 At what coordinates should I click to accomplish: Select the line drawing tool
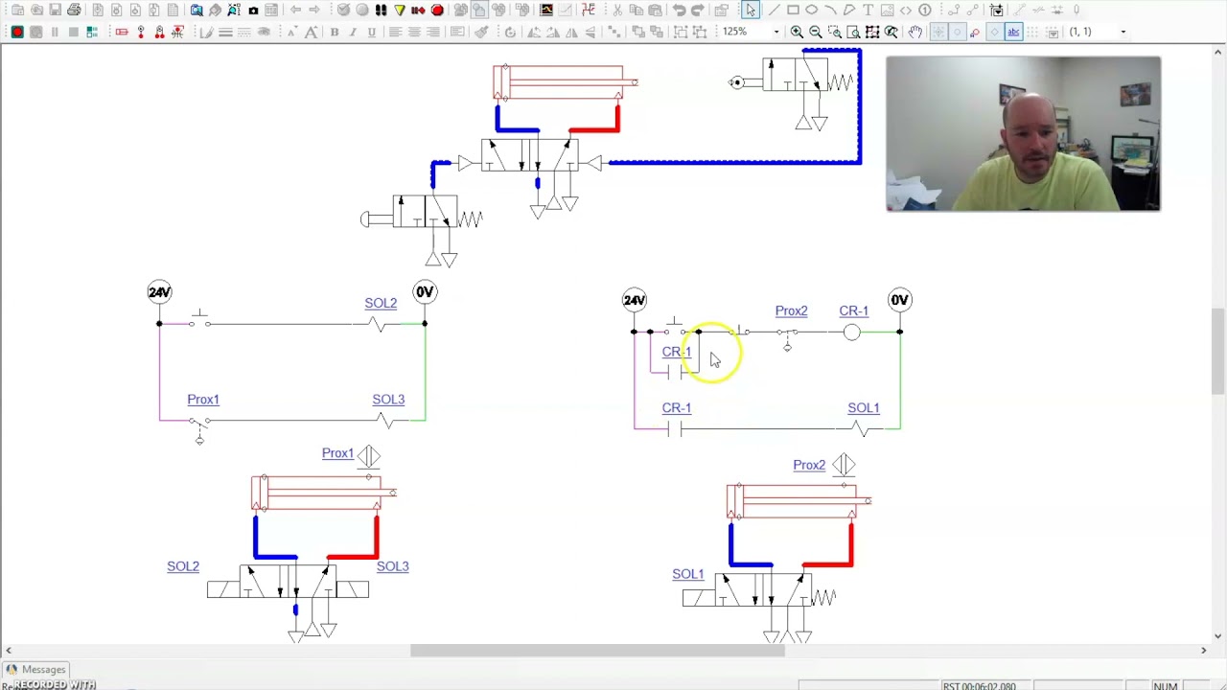(x=775, y=10)
